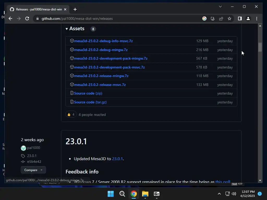This screenshot has width=267, height=200.
Task: Open 7-Zip from taskbar
Action: (157, 194)
